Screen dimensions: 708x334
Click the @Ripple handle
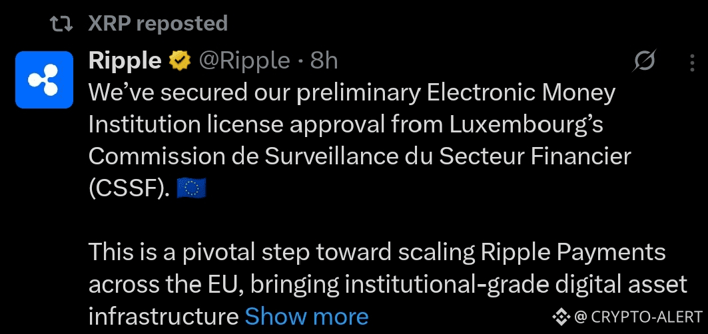click(x=244, y=61)
